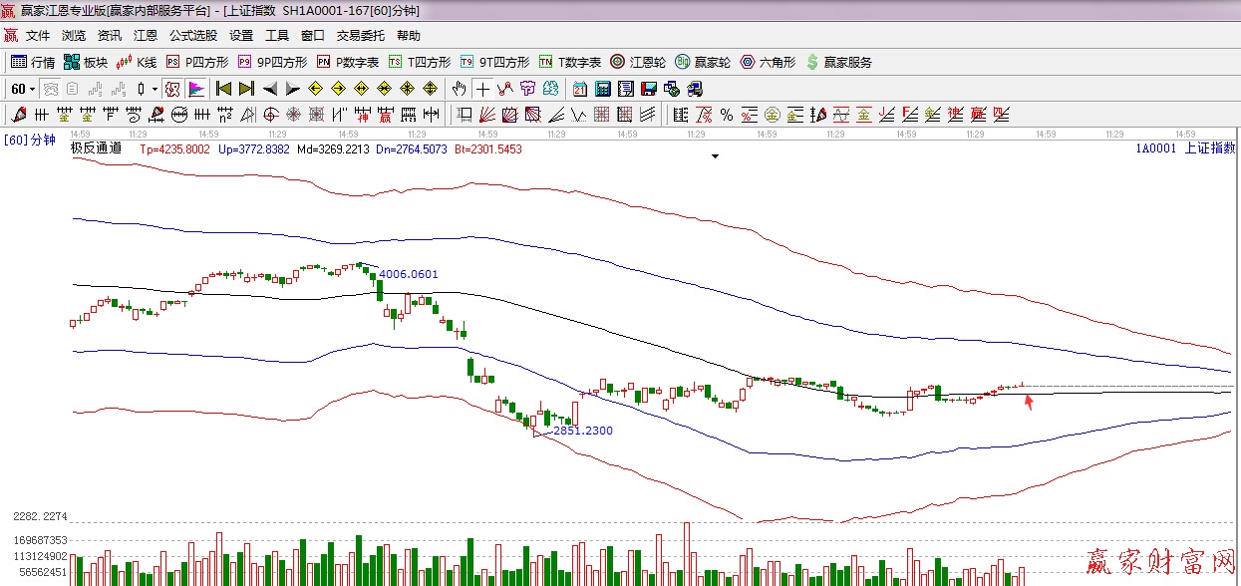This screenshot has height=586, width=1241.
Task: Select the hand pan tool
Action: [x=459, y=89]
